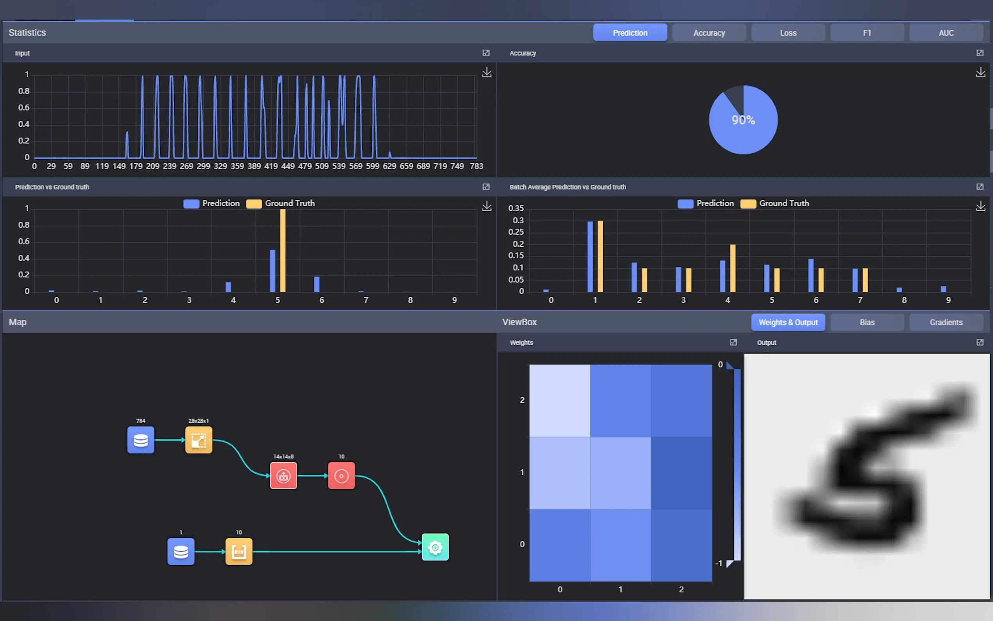
Task: Download the Input chart data
Action: [486, 72]
